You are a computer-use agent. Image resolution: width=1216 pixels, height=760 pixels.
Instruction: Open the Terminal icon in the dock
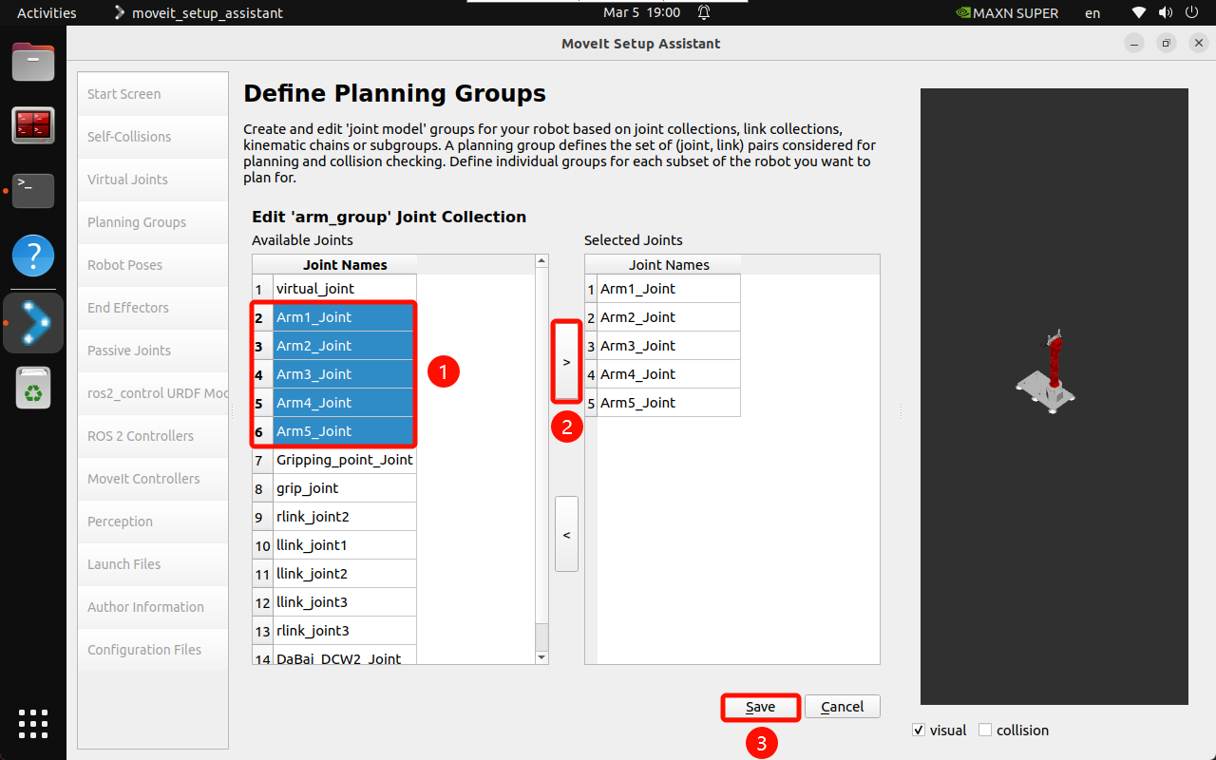pyautogui.click(x=33, y=190)
